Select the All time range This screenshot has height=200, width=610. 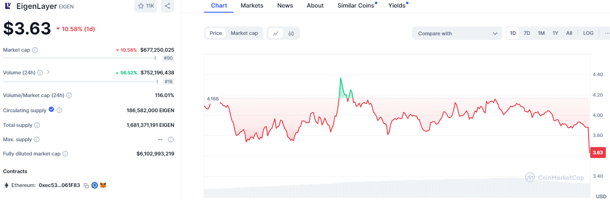[569, 33]
